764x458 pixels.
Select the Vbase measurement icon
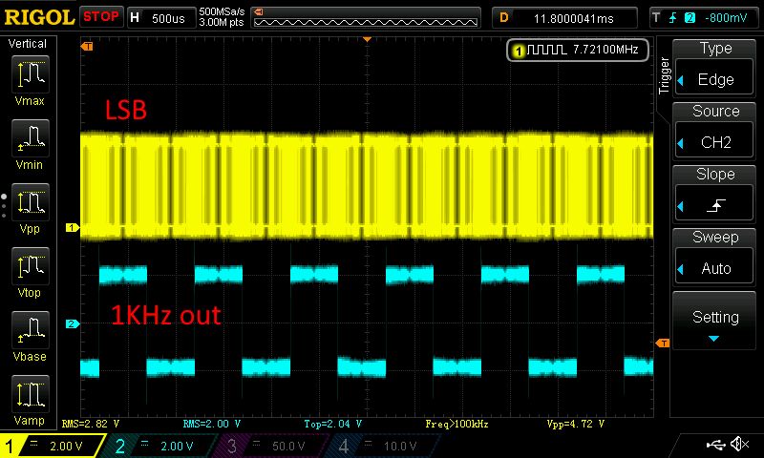click(31, 329)
